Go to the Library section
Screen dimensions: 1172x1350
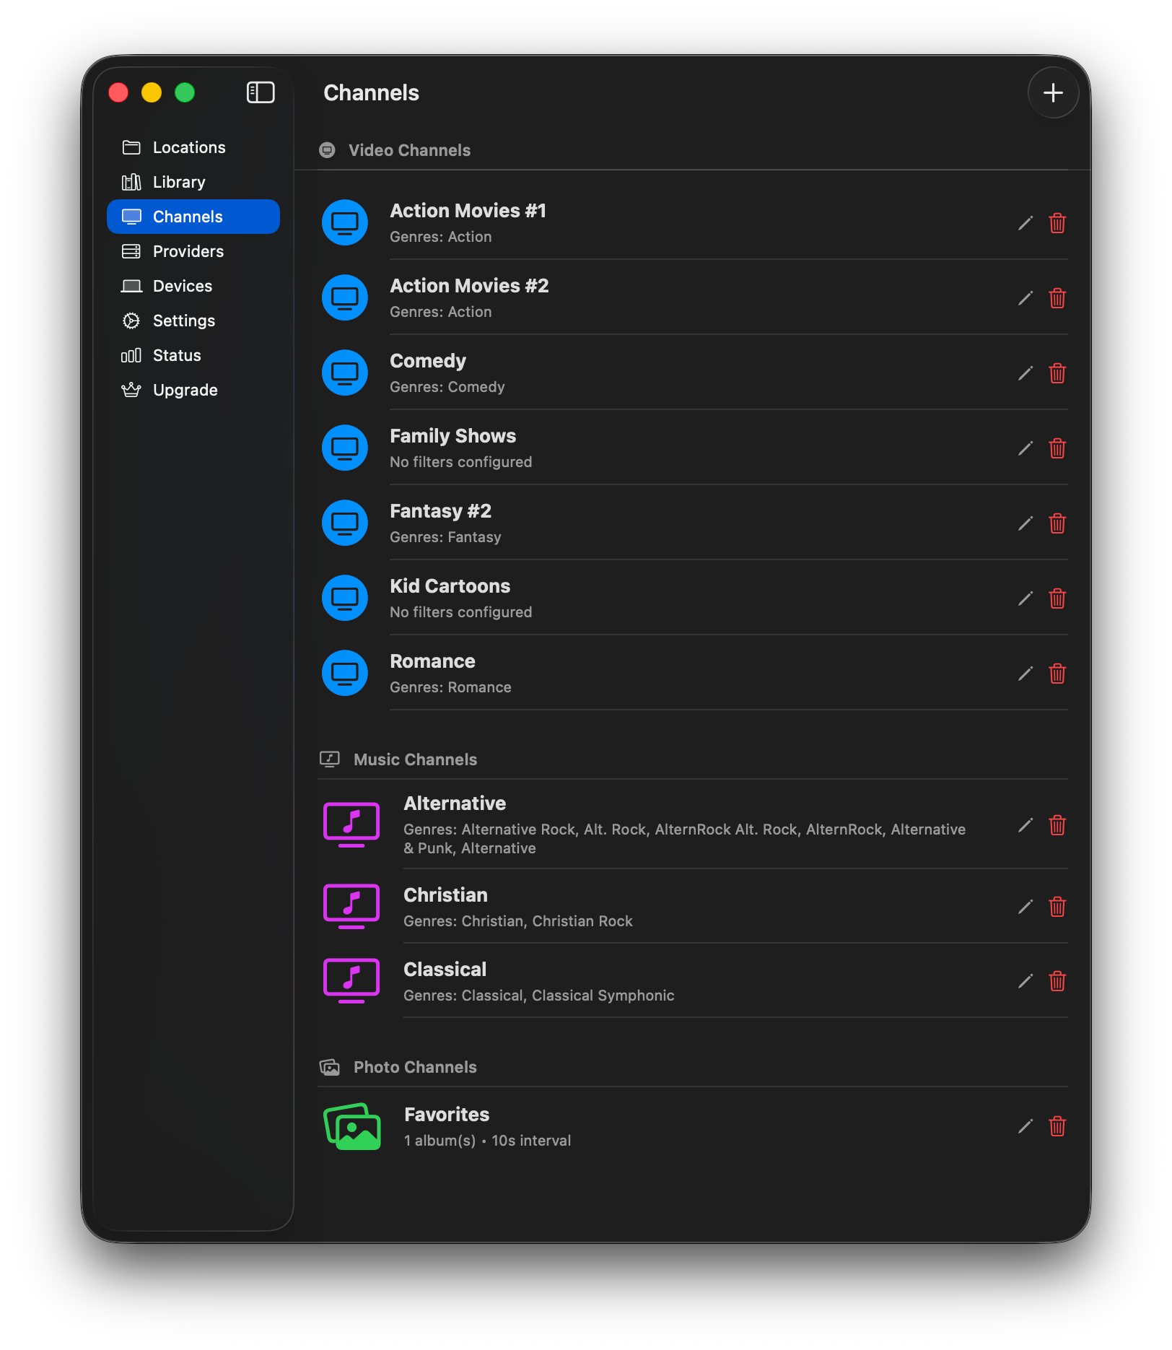[179, 182]
